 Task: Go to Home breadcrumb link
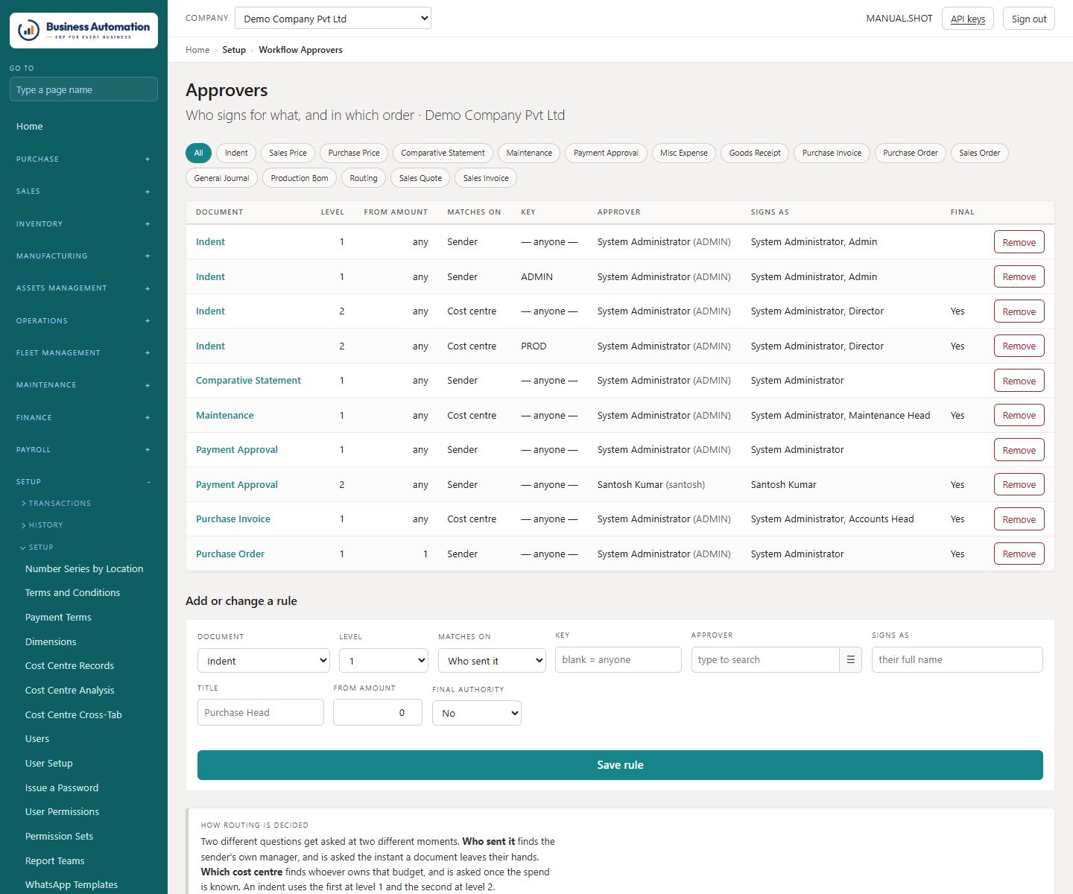[197, 50]
